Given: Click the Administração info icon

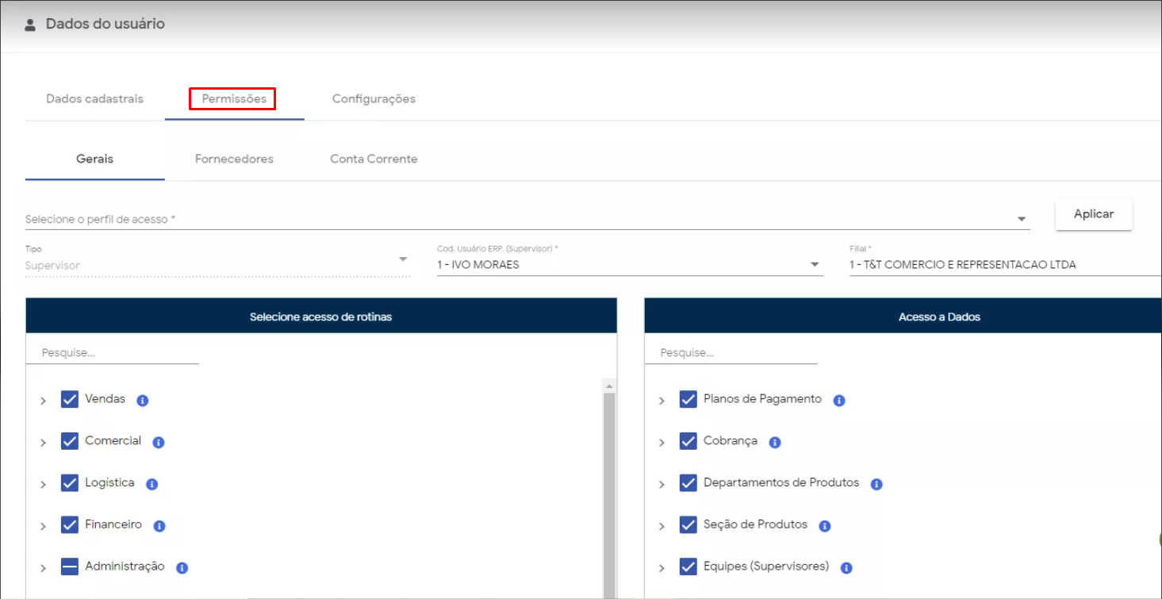Looking at the screenshot, I should (182, 568).
